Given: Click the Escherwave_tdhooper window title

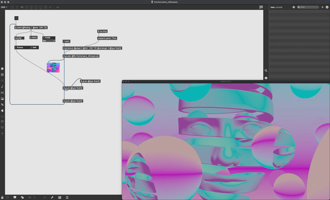Looking at the screenshot, I should tap(166, 2).
